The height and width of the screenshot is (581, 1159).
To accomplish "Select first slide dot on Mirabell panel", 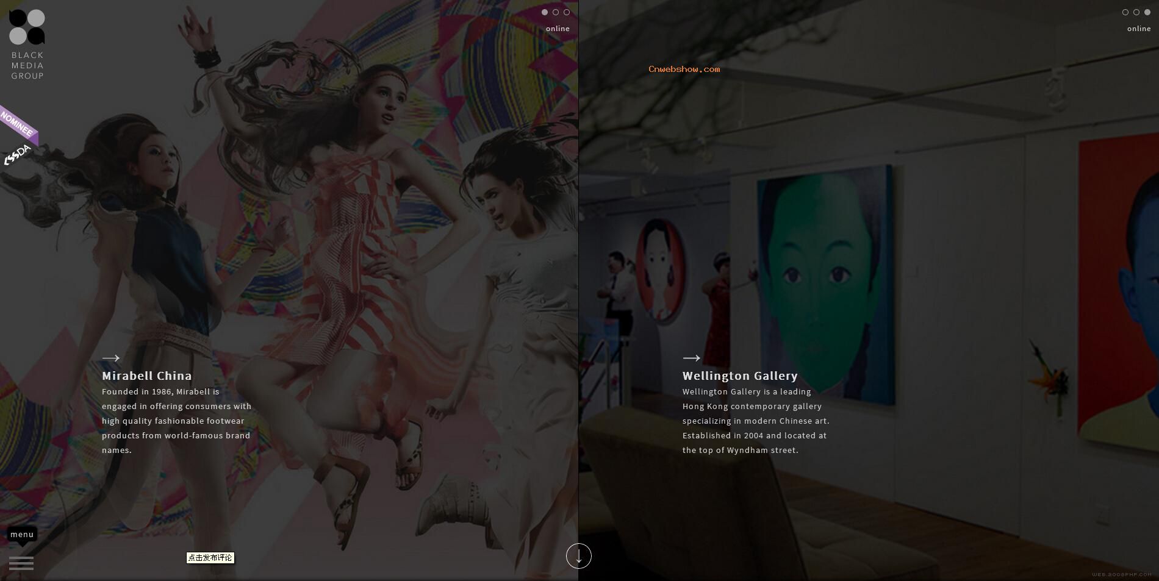I will pos(545,12).
